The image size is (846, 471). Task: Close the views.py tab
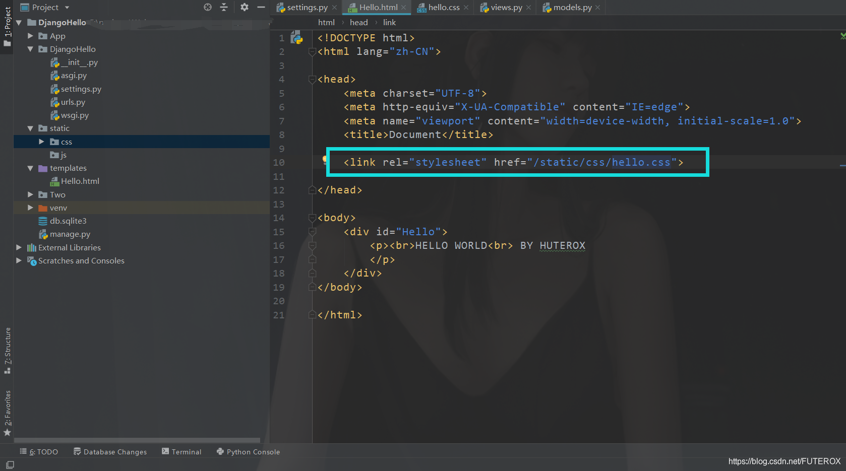528,8
